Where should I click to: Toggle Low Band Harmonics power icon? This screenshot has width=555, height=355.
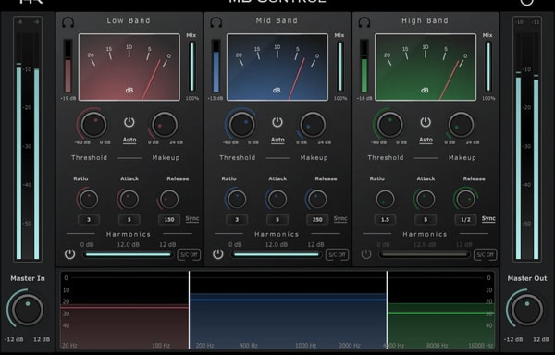pyautogui.click(x=69, y=254)
